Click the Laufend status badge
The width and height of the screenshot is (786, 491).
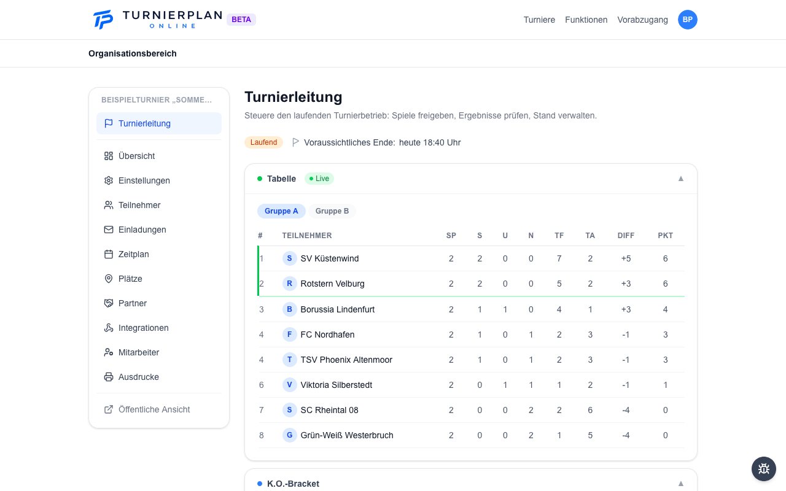click(x=264, y=142)
